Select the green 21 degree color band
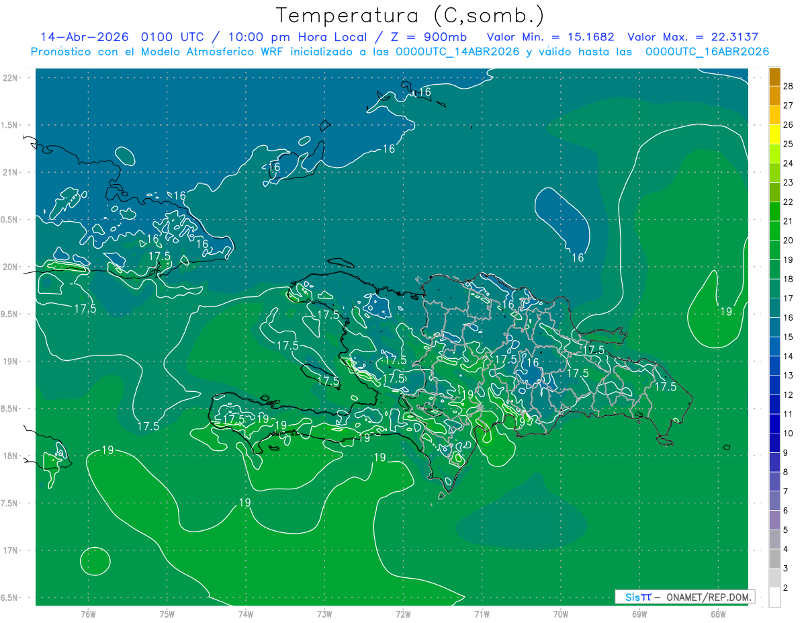806x623 pixels. 774,212
